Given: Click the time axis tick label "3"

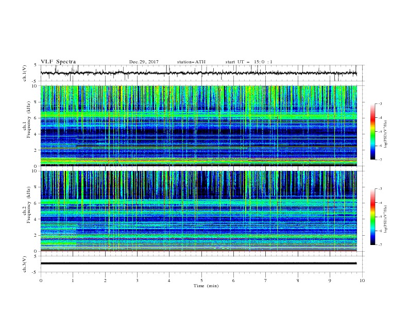Looking at the screenshot, I should pos(137,281).
